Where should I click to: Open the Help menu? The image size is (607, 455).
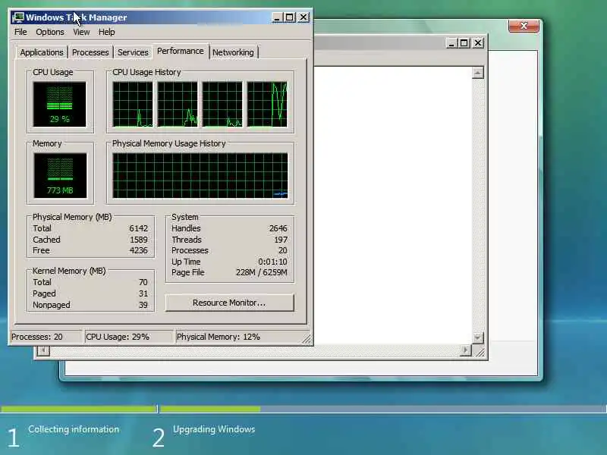point(106,32)
